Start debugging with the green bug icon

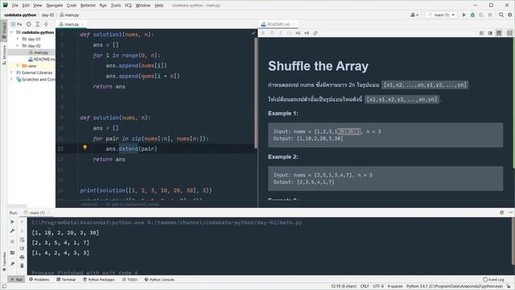click(x=472, y=14)
